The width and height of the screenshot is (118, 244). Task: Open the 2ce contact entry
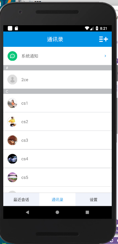pos(57,80)
